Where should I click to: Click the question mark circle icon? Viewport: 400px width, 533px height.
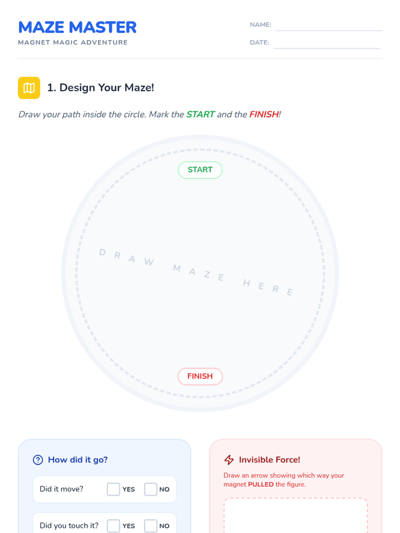click(38, 460)
